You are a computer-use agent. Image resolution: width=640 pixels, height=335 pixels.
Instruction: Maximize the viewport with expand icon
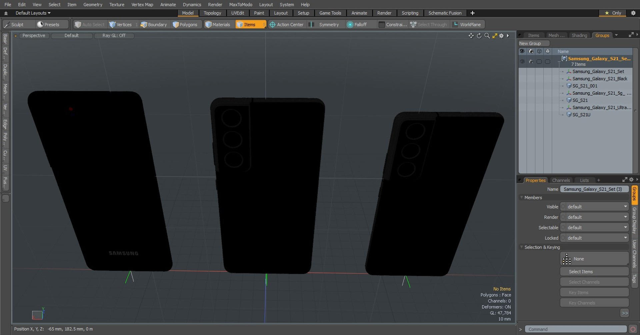pos(495,36)
